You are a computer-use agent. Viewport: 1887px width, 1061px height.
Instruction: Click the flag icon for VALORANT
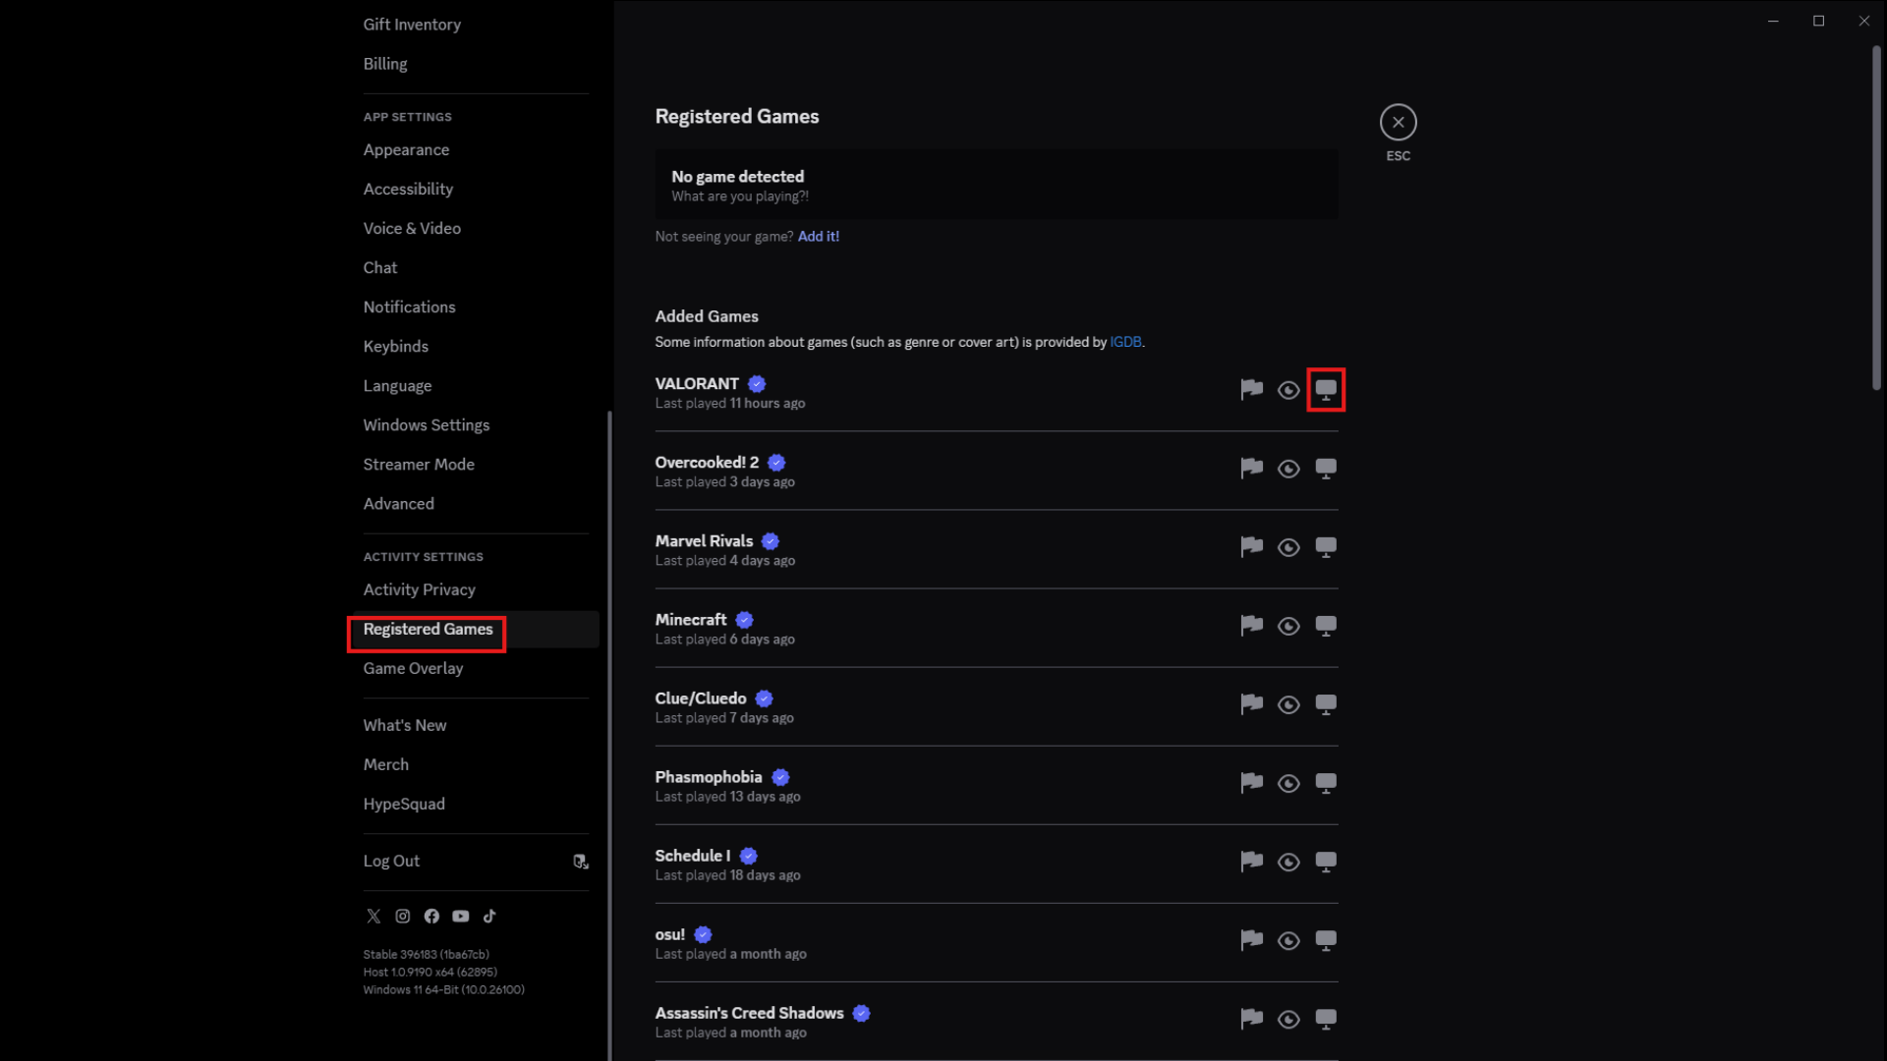[x=1251, y=390]
